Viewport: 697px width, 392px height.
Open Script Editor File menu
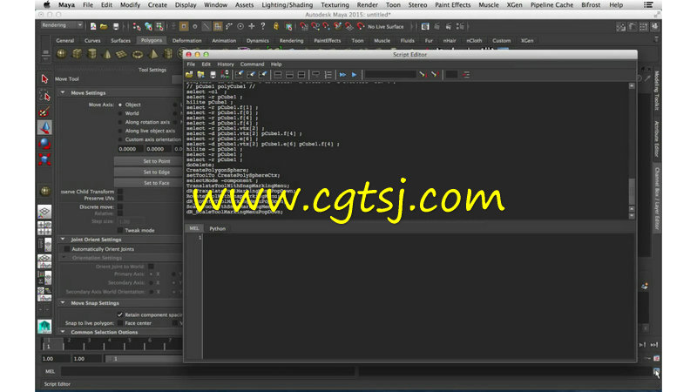coord(191,64)
